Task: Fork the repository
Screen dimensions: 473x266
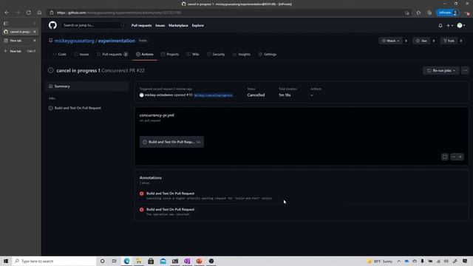Action: tap(449, 41)
